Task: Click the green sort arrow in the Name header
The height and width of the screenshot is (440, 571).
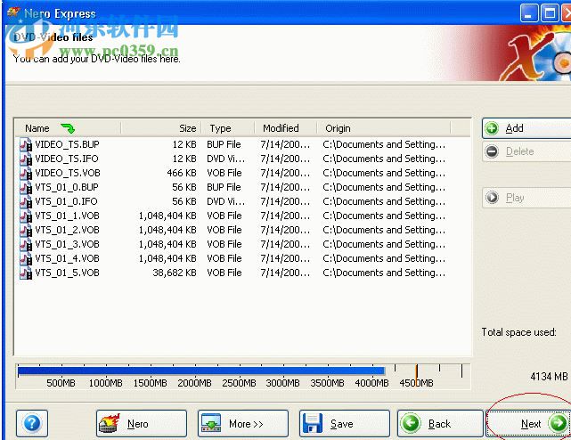Action: [x=68, y=128]
